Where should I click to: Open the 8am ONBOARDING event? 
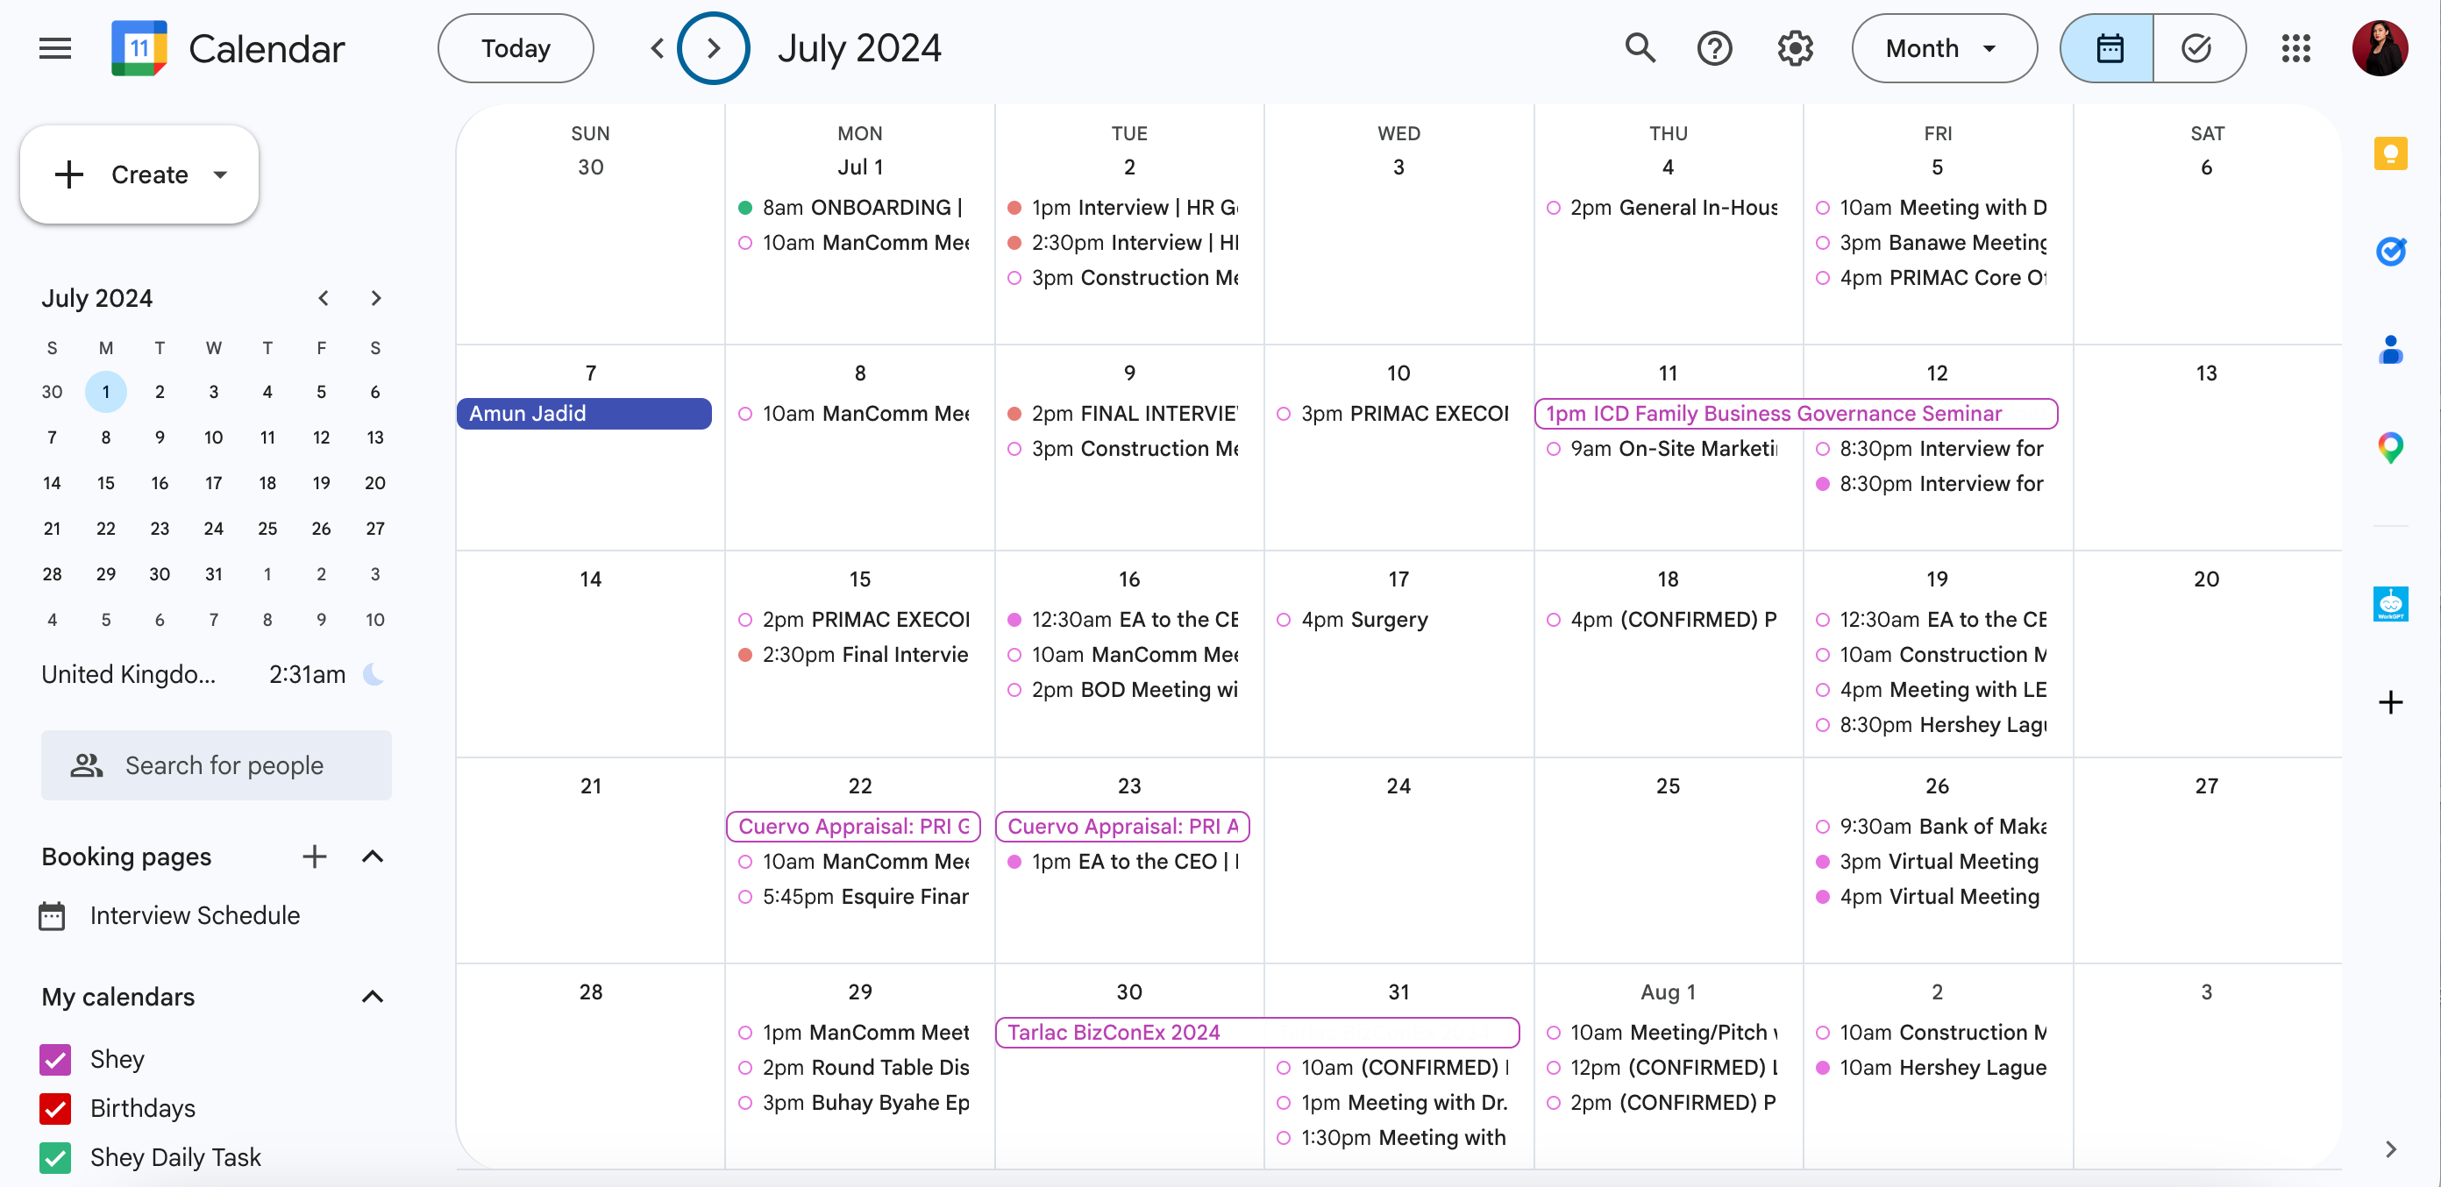[853, 208]
